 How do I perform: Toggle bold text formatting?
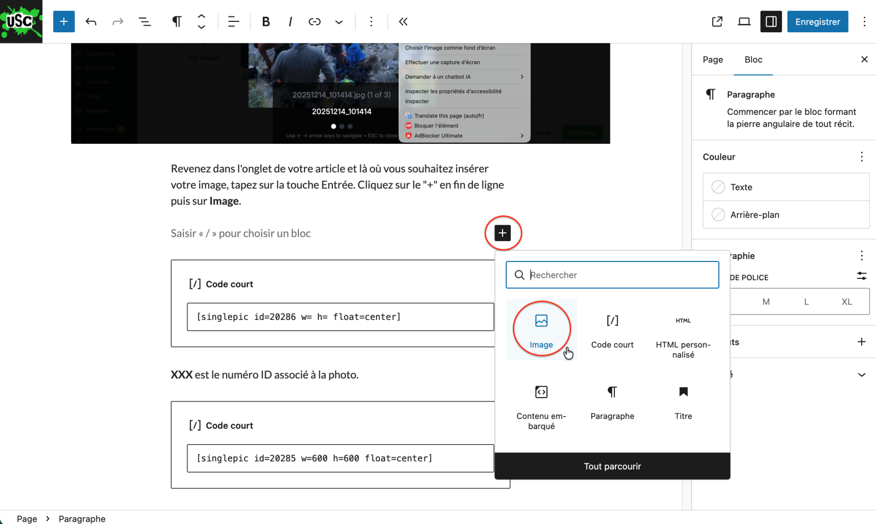[266, 22]
